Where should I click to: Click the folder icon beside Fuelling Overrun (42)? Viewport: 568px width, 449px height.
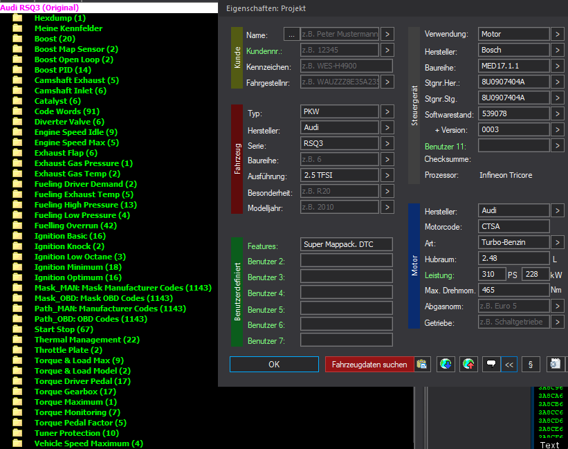tap(17, 226)
